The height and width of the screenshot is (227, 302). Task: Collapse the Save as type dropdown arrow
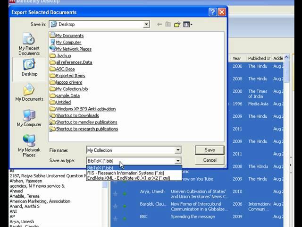tap(178, 161)
